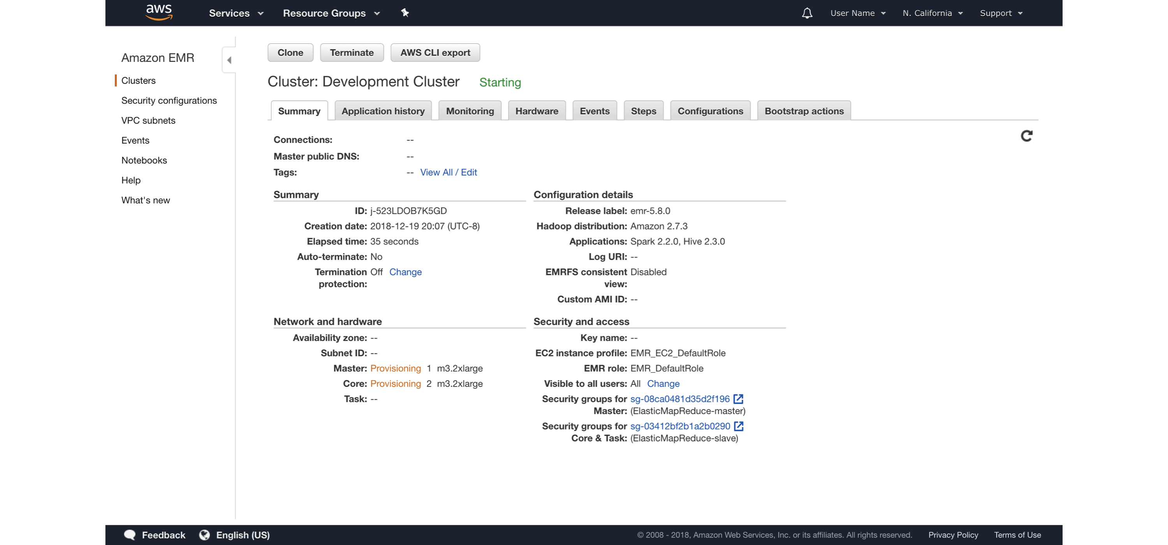Click the EMR_DefaultRole value
Screen dimensions: 1168x545
tap(667, 368)
